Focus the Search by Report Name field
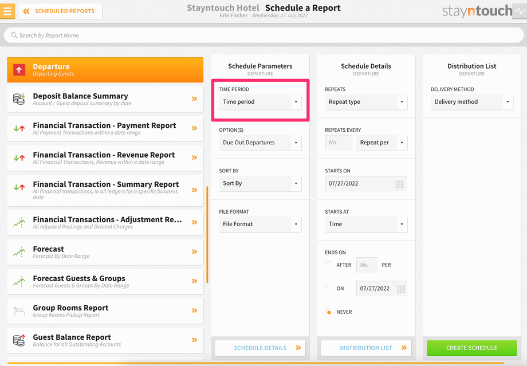 [x=264, y=35]
